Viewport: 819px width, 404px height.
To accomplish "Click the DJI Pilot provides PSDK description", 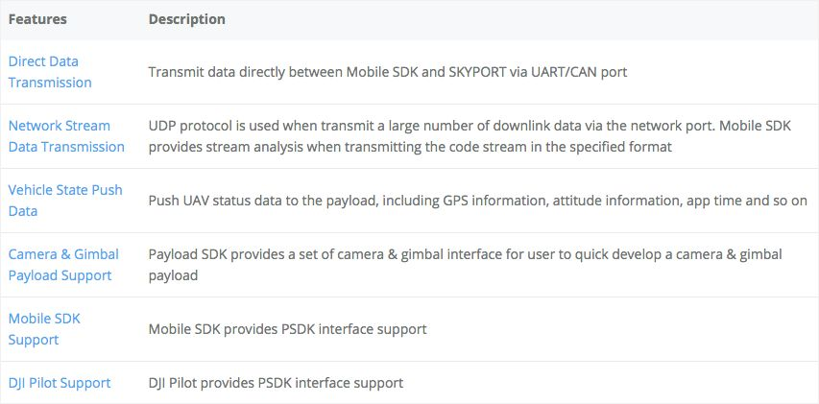I will click(x=276, y=383).
